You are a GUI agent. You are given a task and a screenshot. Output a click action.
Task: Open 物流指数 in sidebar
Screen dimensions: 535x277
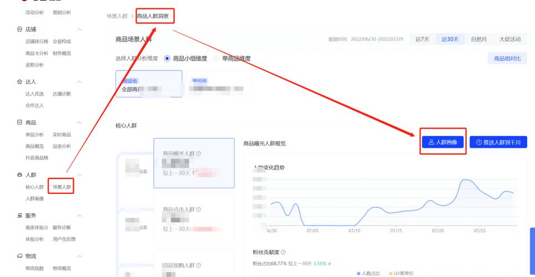pos(34,268)
